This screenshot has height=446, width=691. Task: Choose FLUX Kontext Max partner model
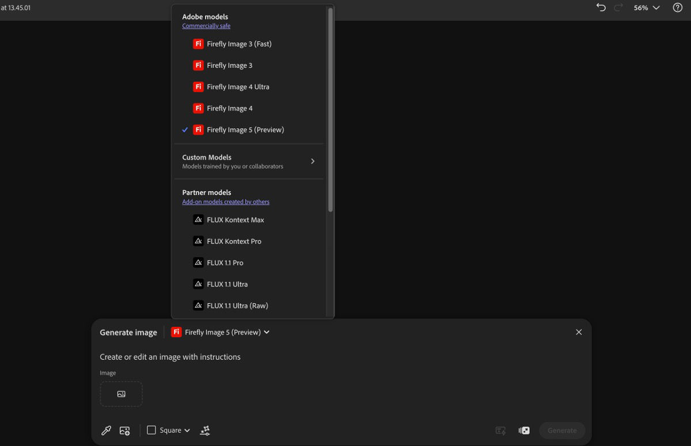[x=236, y=219]
